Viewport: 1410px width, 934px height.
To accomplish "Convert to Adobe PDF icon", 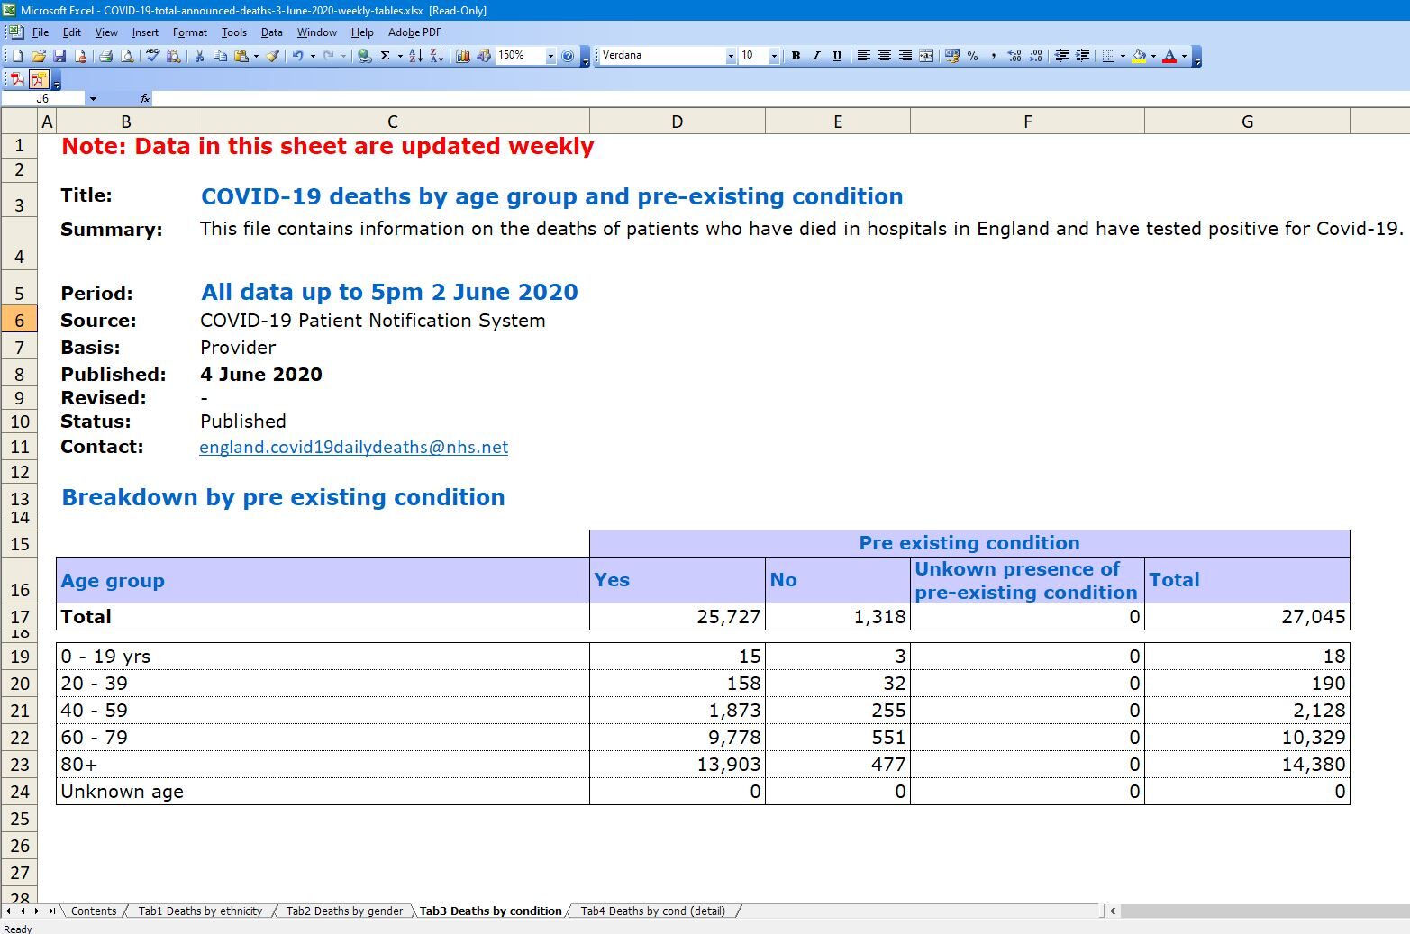I will tap(17, 80).
